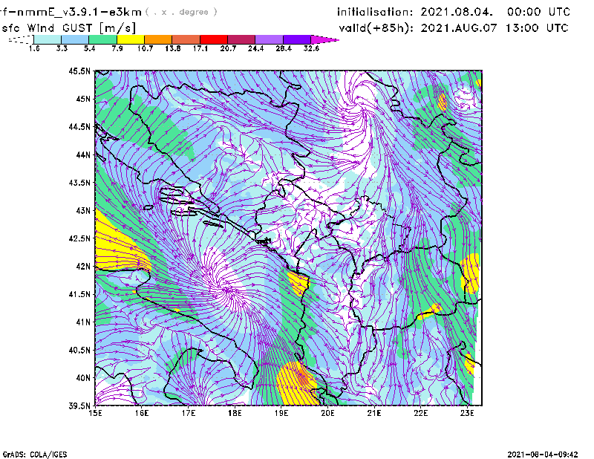Click the 16E longitude label
This screenshot has width=594, height=459.
(142, 413)
